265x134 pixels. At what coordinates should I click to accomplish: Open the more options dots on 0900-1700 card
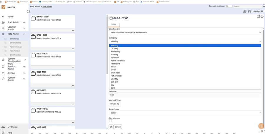(73, 104)
